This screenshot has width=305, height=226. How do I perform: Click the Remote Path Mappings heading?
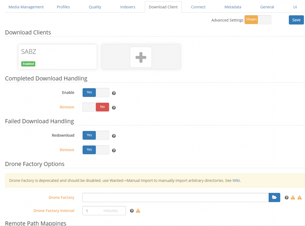pos(36,223)
